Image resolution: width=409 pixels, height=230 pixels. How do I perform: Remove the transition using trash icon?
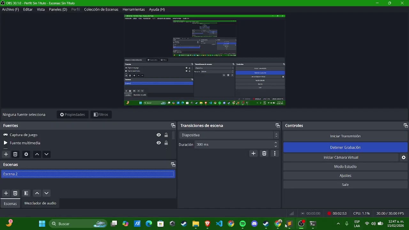(x=264, y=154)
